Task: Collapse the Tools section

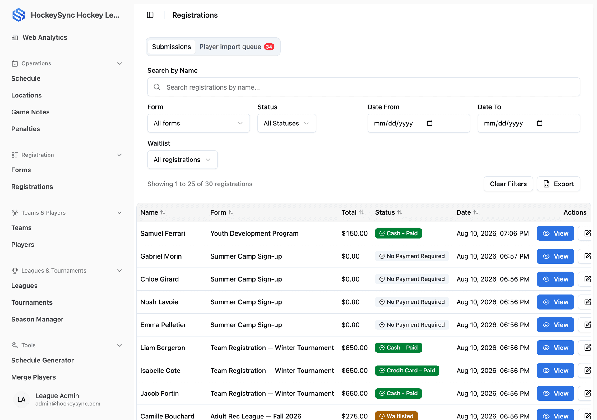Action: point(119,345)
